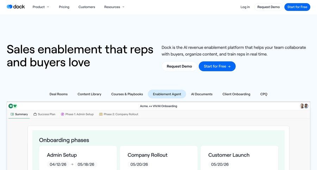Click 'Acme. ↔ VIV/AI Onboarding' title
317x170 pixels.
158,106
